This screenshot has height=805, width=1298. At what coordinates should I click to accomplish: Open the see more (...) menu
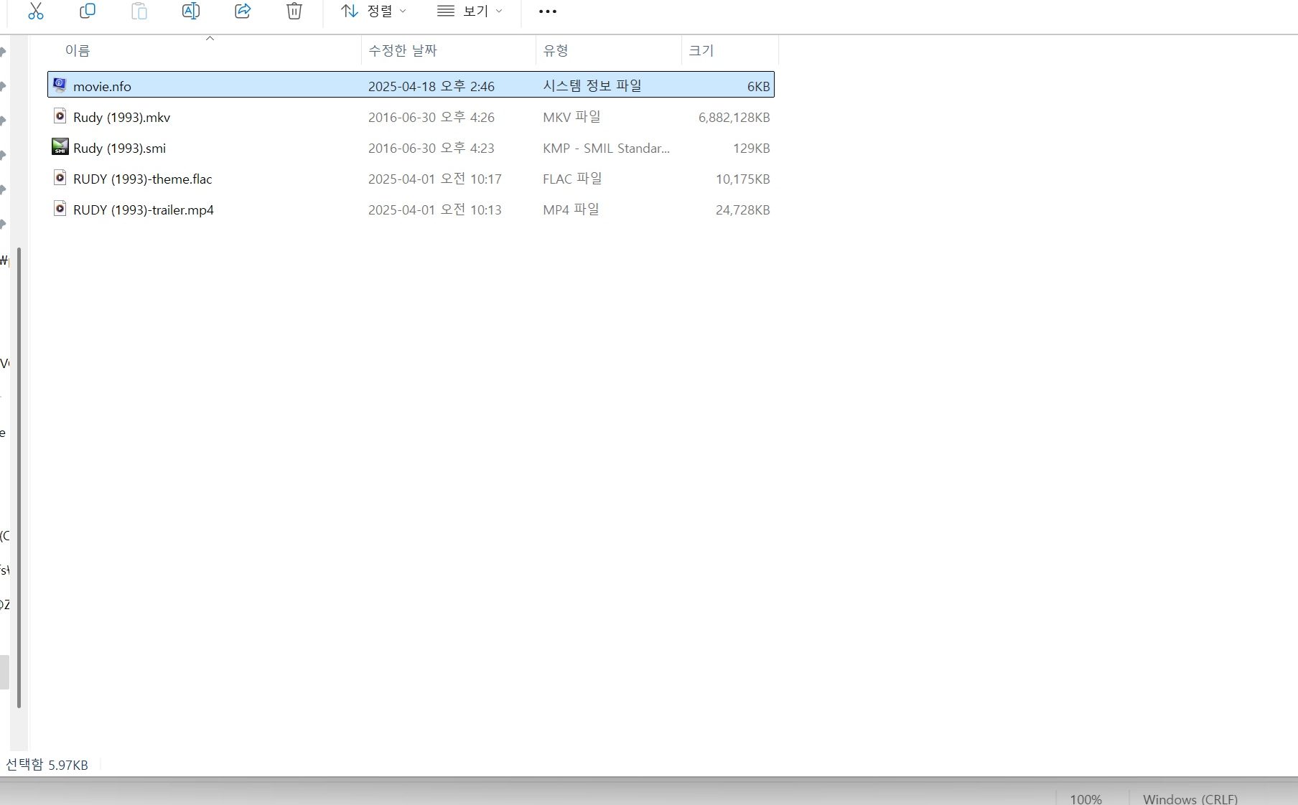548,11
